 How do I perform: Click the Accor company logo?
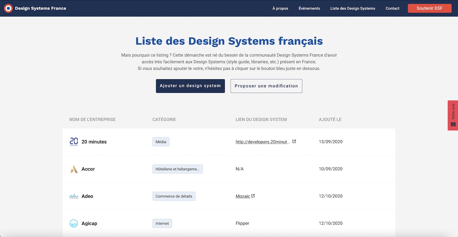[x=74, y=169]
